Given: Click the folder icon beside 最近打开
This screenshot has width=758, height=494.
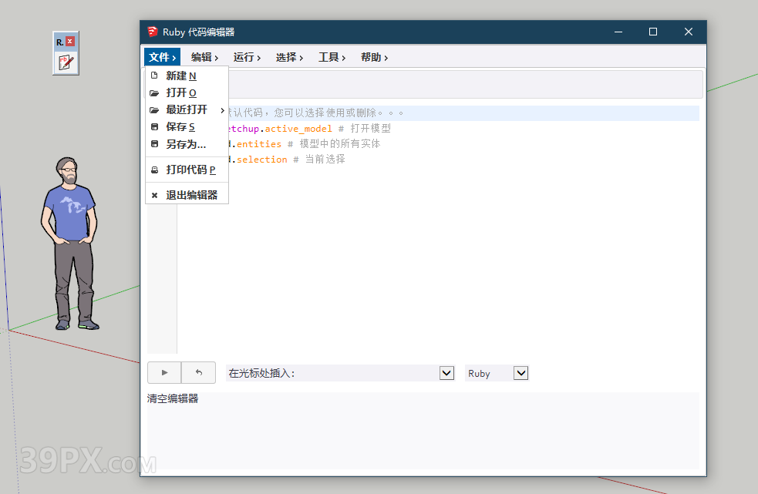Looking at the screenshot, I should (x=154, y=110).
